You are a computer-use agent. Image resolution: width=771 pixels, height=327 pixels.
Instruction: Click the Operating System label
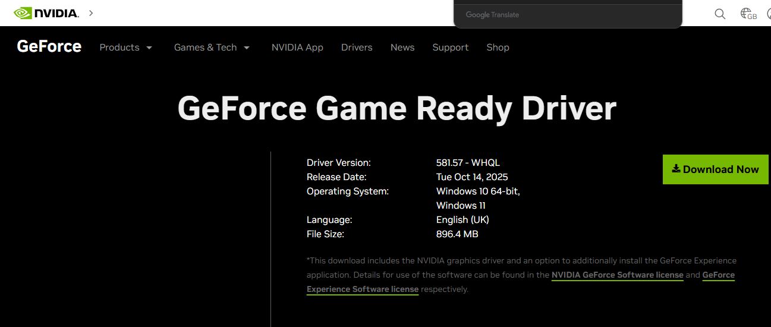[x=348, y=191]
